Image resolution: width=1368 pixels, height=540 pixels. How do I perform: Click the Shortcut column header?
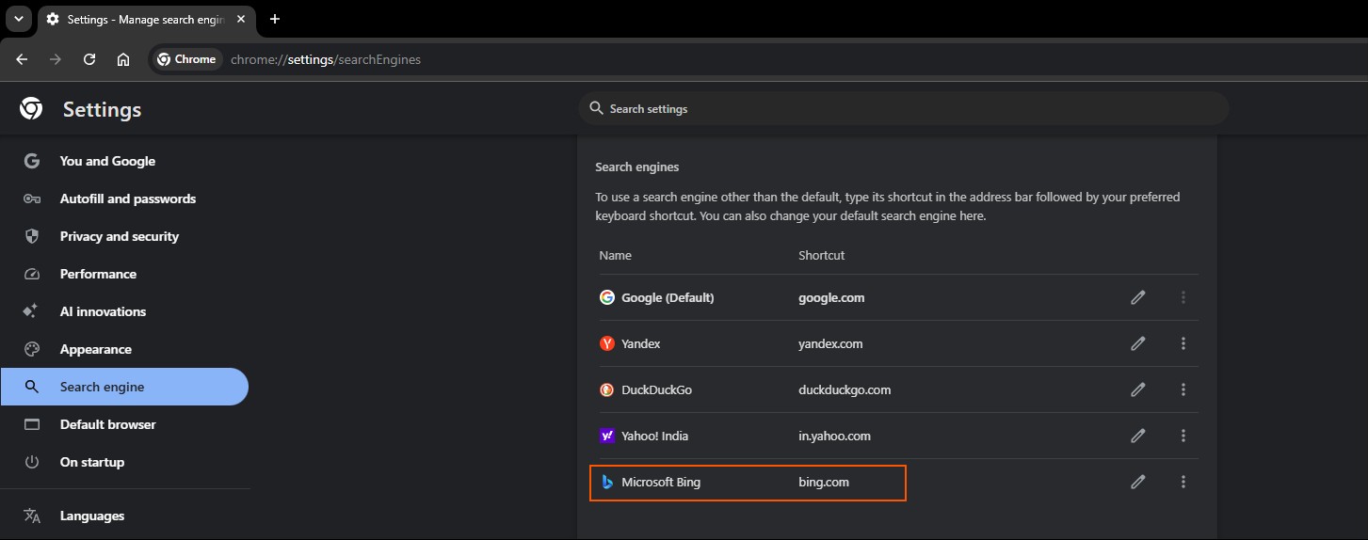822,255
